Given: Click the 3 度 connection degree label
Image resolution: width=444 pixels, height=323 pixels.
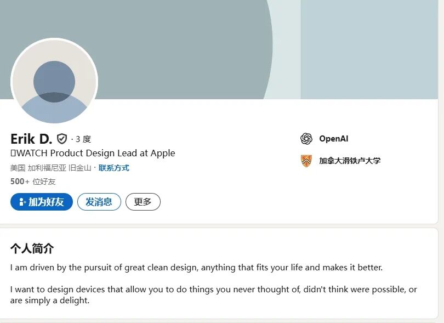Looking at the screenshot, I should (83, 139).
